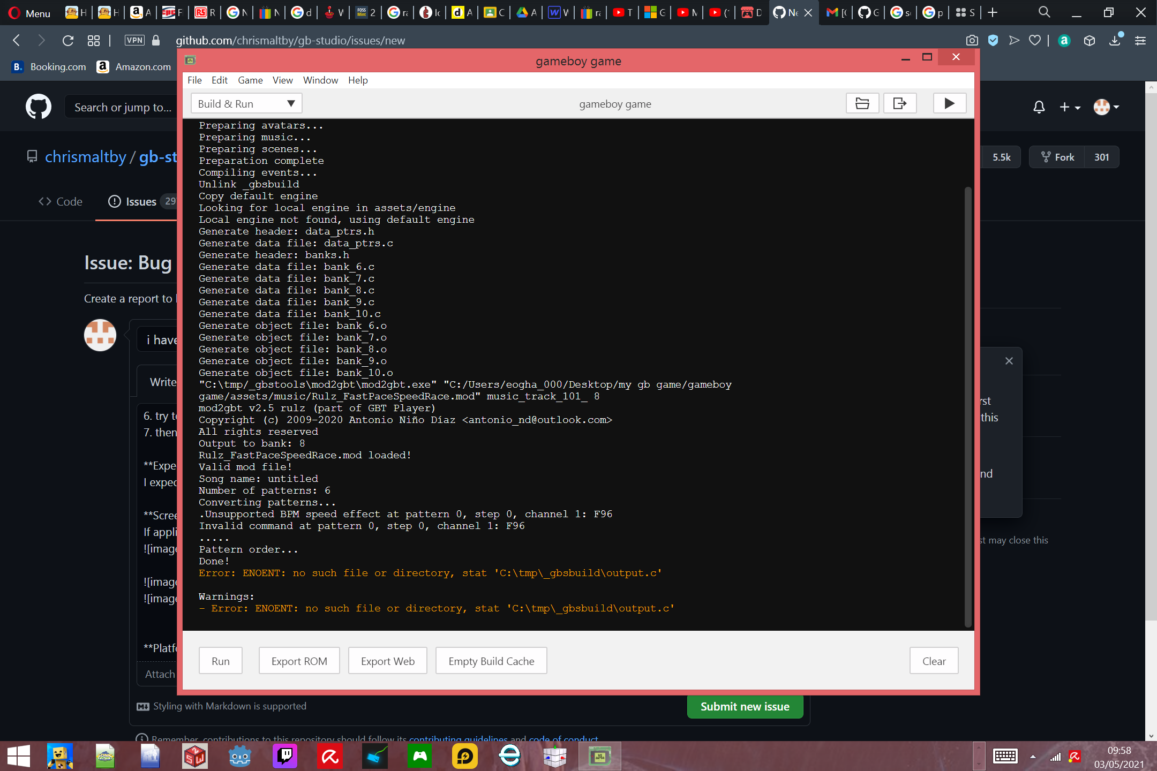Open the Help menu in GB Studio
This screenshot has height=771, width=1157.
[358, 80]
